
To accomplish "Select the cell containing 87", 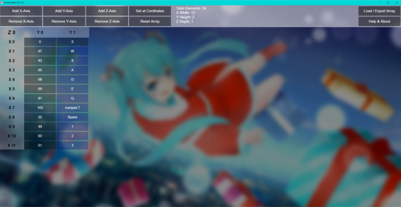I will coord(40,51).
